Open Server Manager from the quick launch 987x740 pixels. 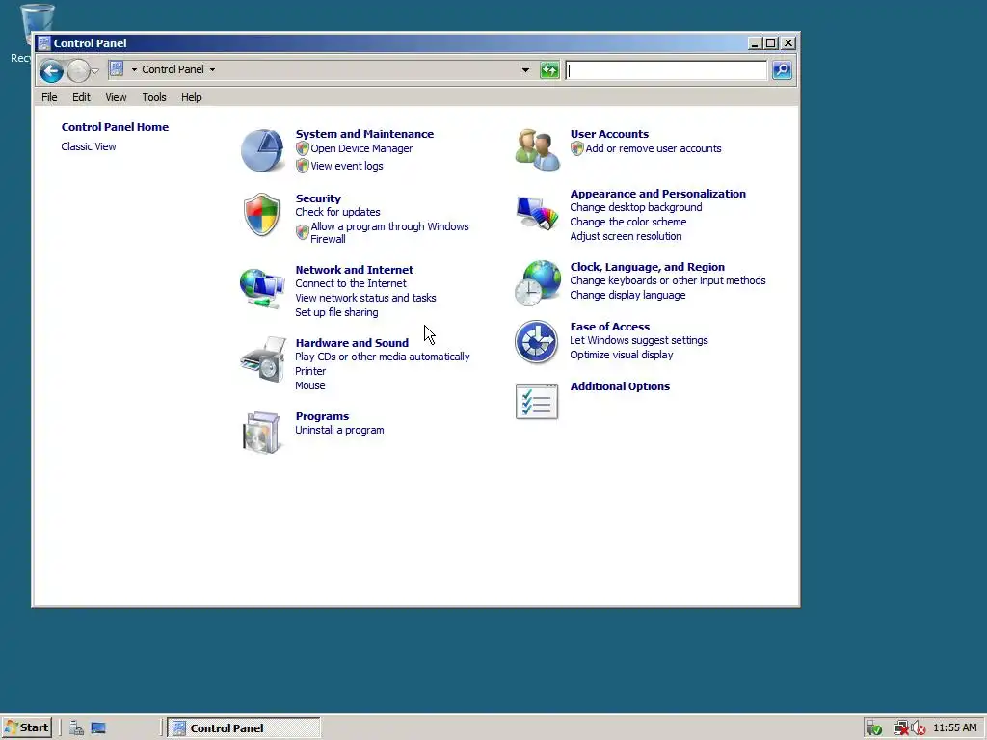point(77,728)
